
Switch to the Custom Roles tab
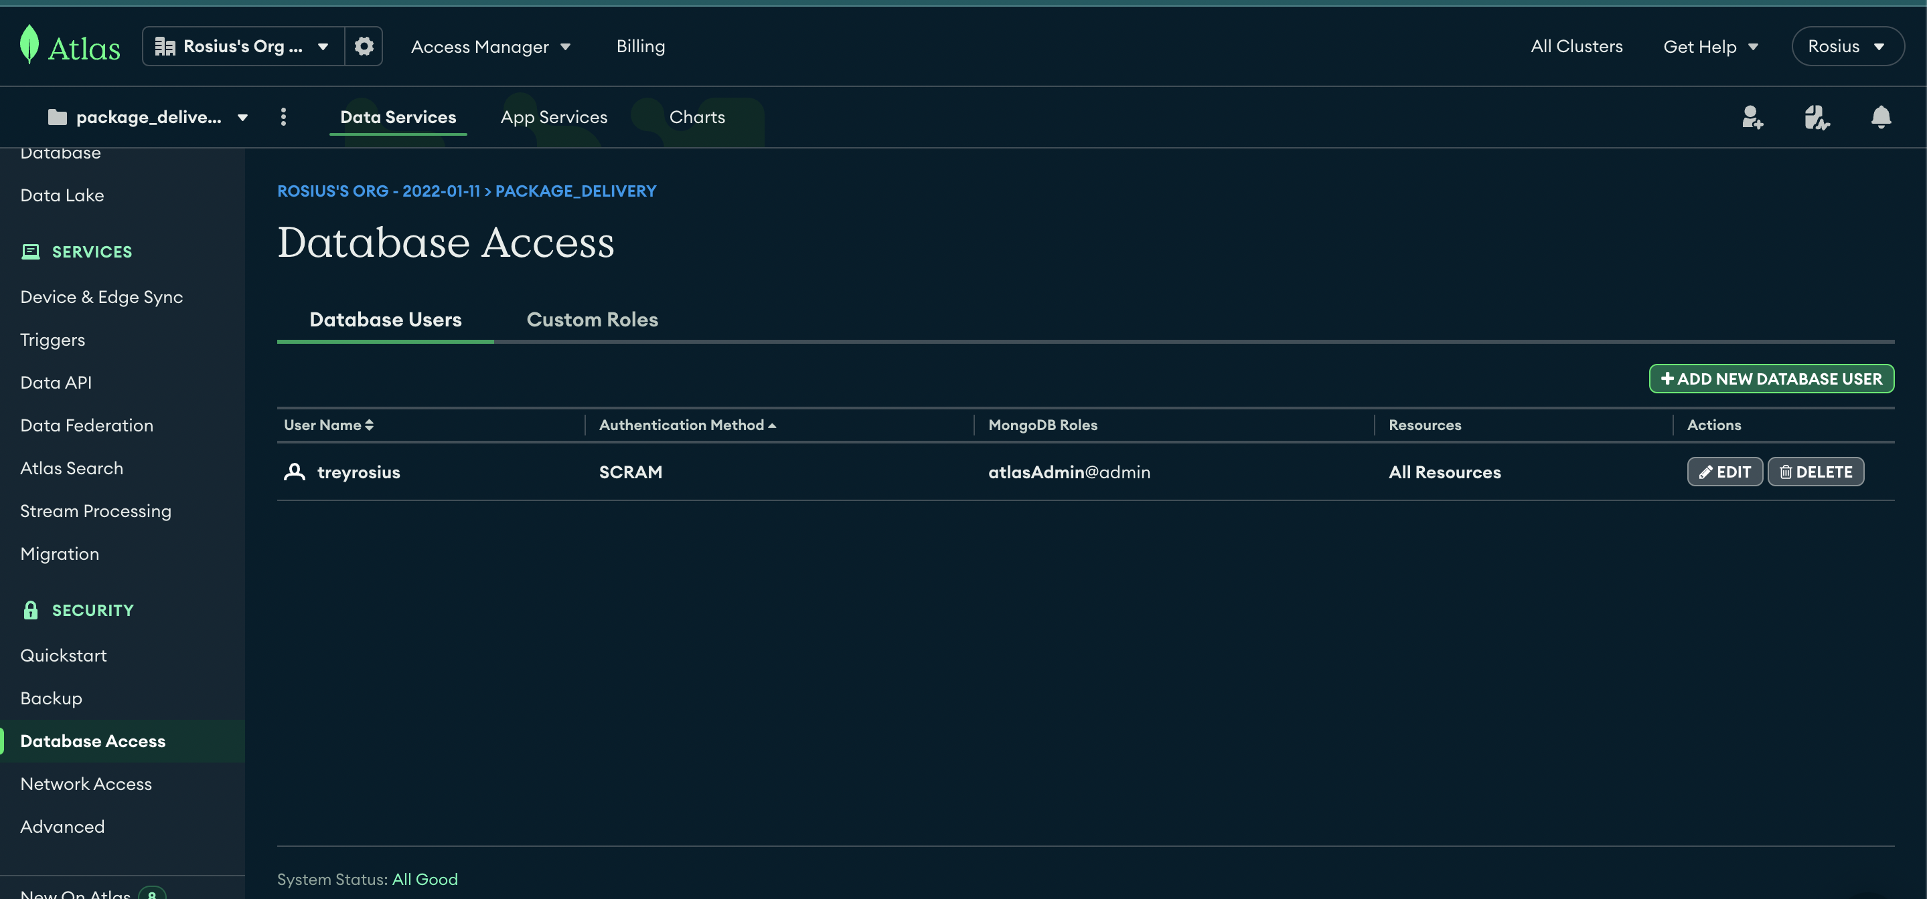[592, 320]
